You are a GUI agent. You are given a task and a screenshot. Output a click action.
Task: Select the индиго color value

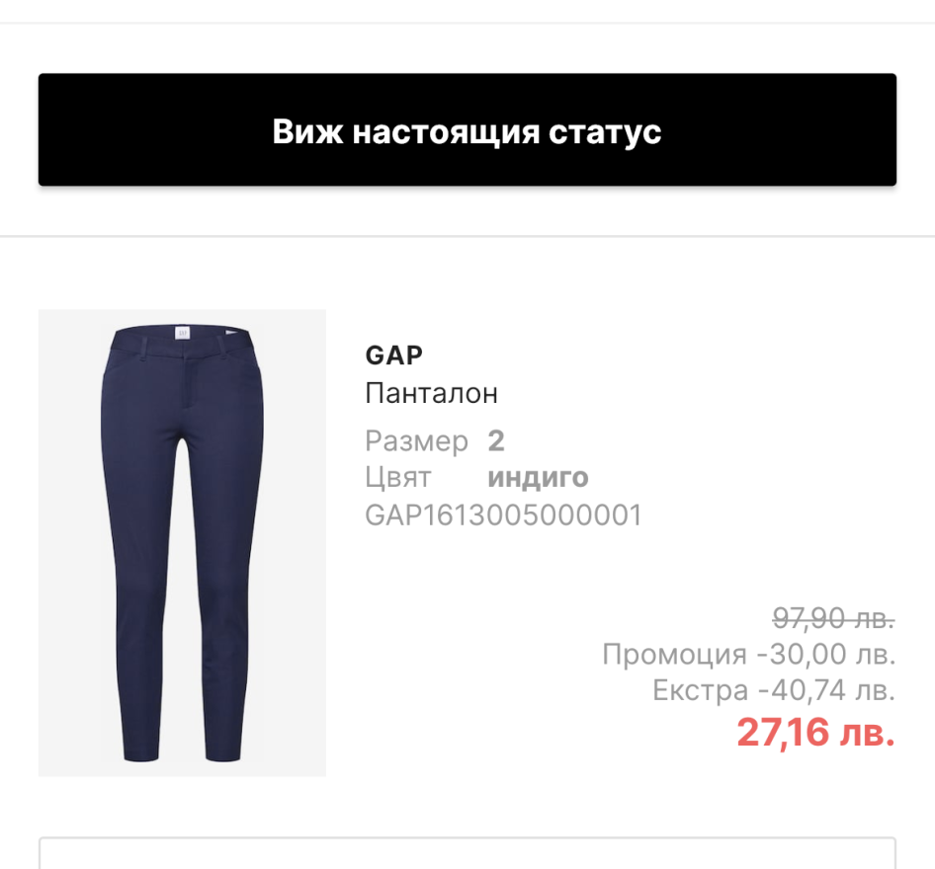(538, 478)
